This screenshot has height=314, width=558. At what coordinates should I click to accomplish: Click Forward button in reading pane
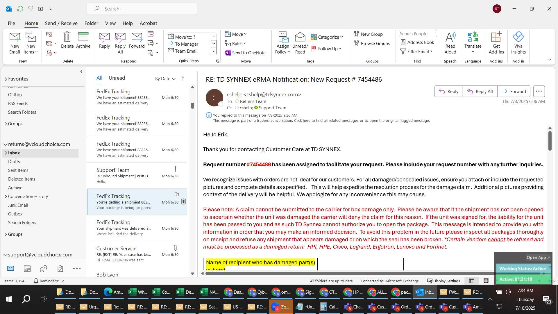click(514, 91)
